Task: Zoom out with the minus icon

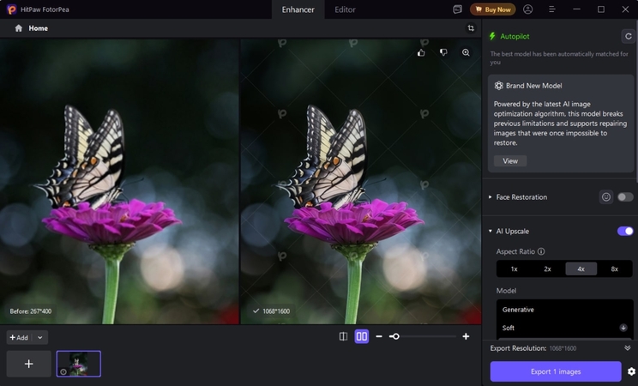Action: 379,336
